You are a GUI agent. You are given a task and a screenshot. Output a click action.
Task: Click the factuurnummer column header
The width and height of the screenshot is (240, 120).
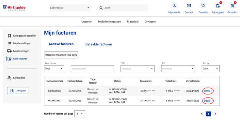(55, 81)
